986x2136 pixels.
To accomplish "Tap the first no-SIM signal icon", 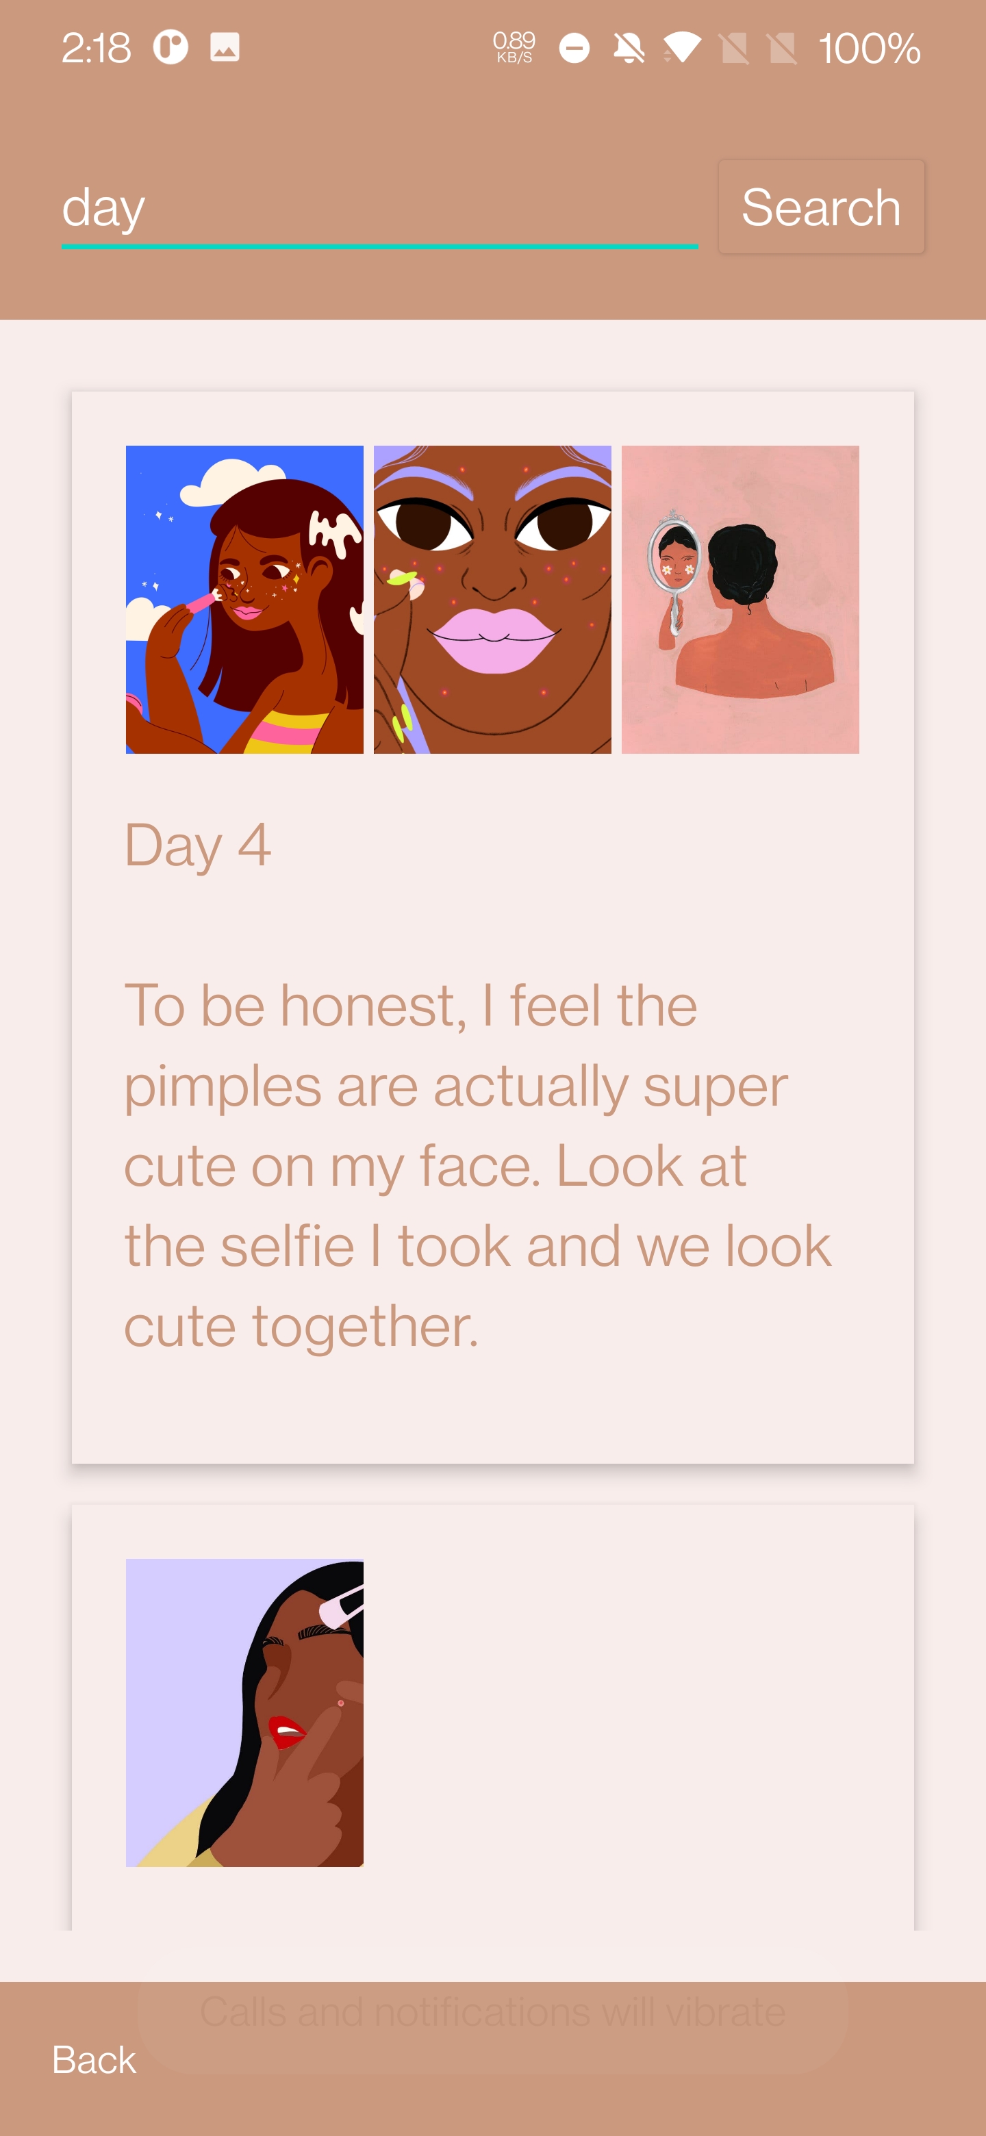I will 734,48.
